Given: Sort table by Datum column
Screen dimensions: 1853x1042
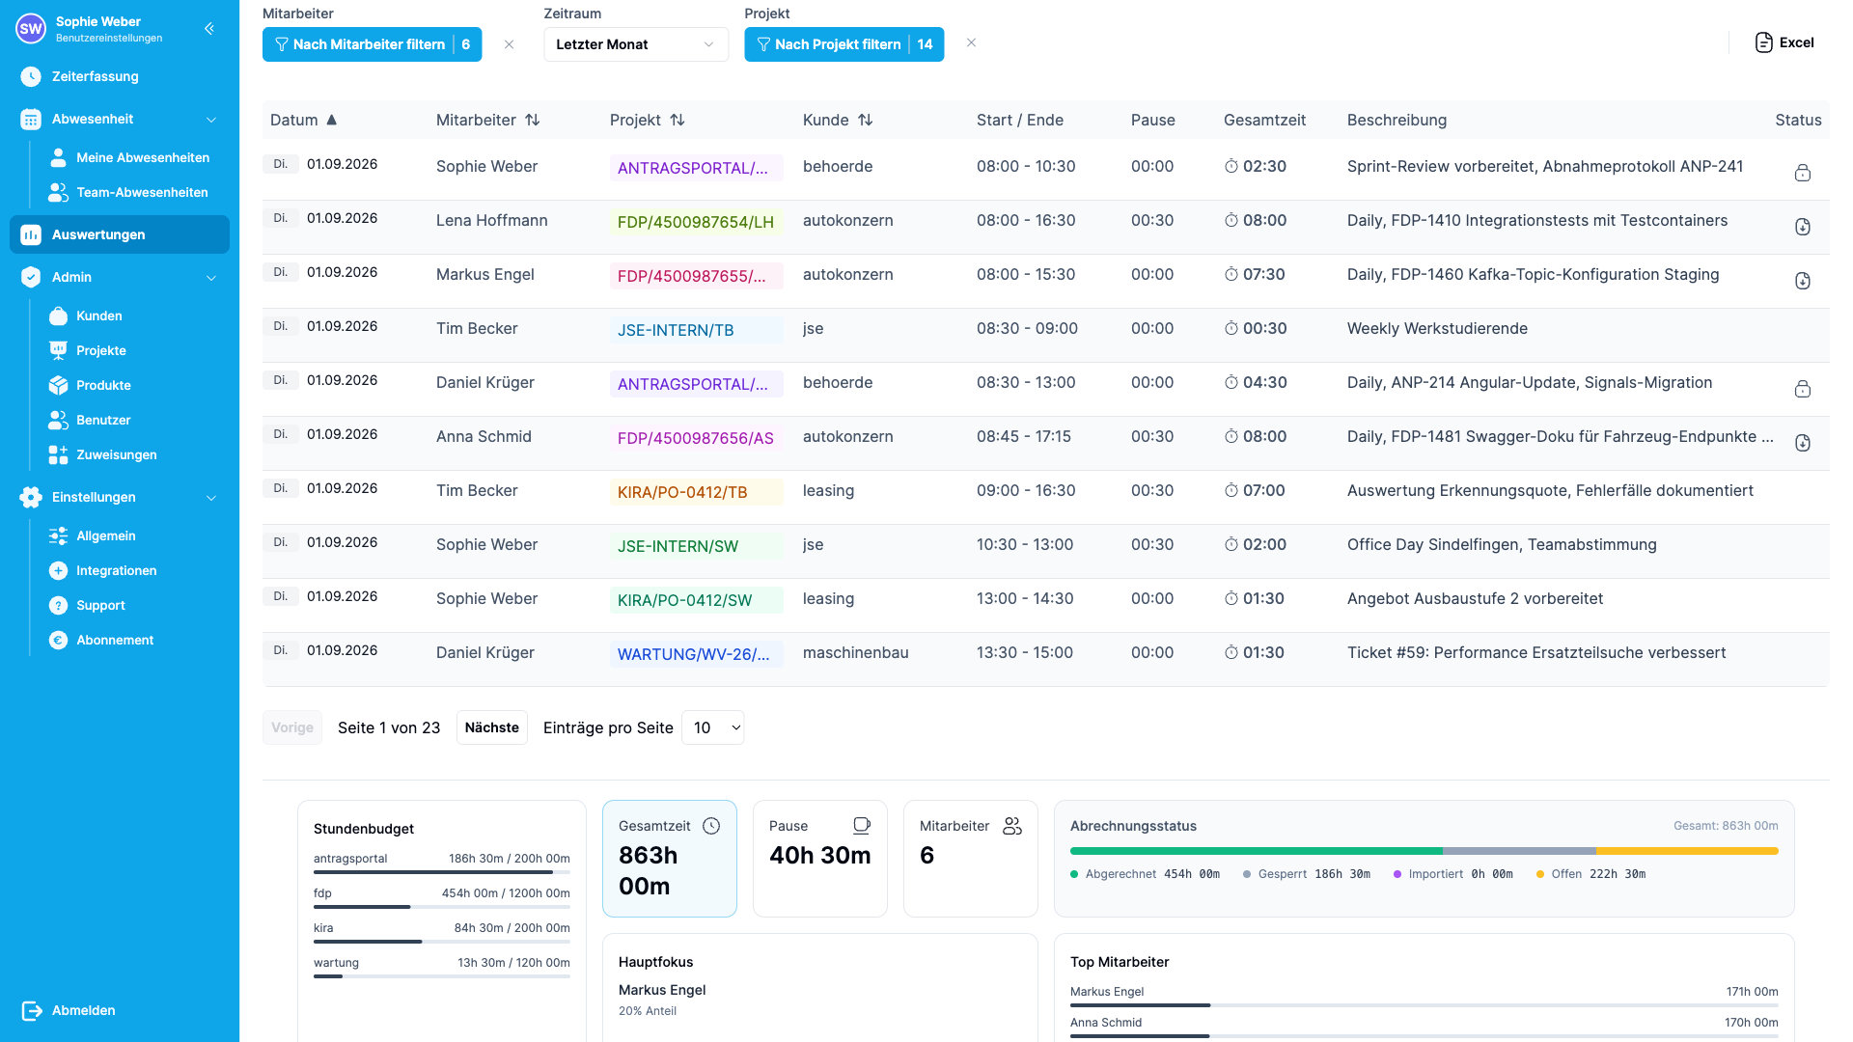Looking at the screenshot, I should (x=303, y=120).
